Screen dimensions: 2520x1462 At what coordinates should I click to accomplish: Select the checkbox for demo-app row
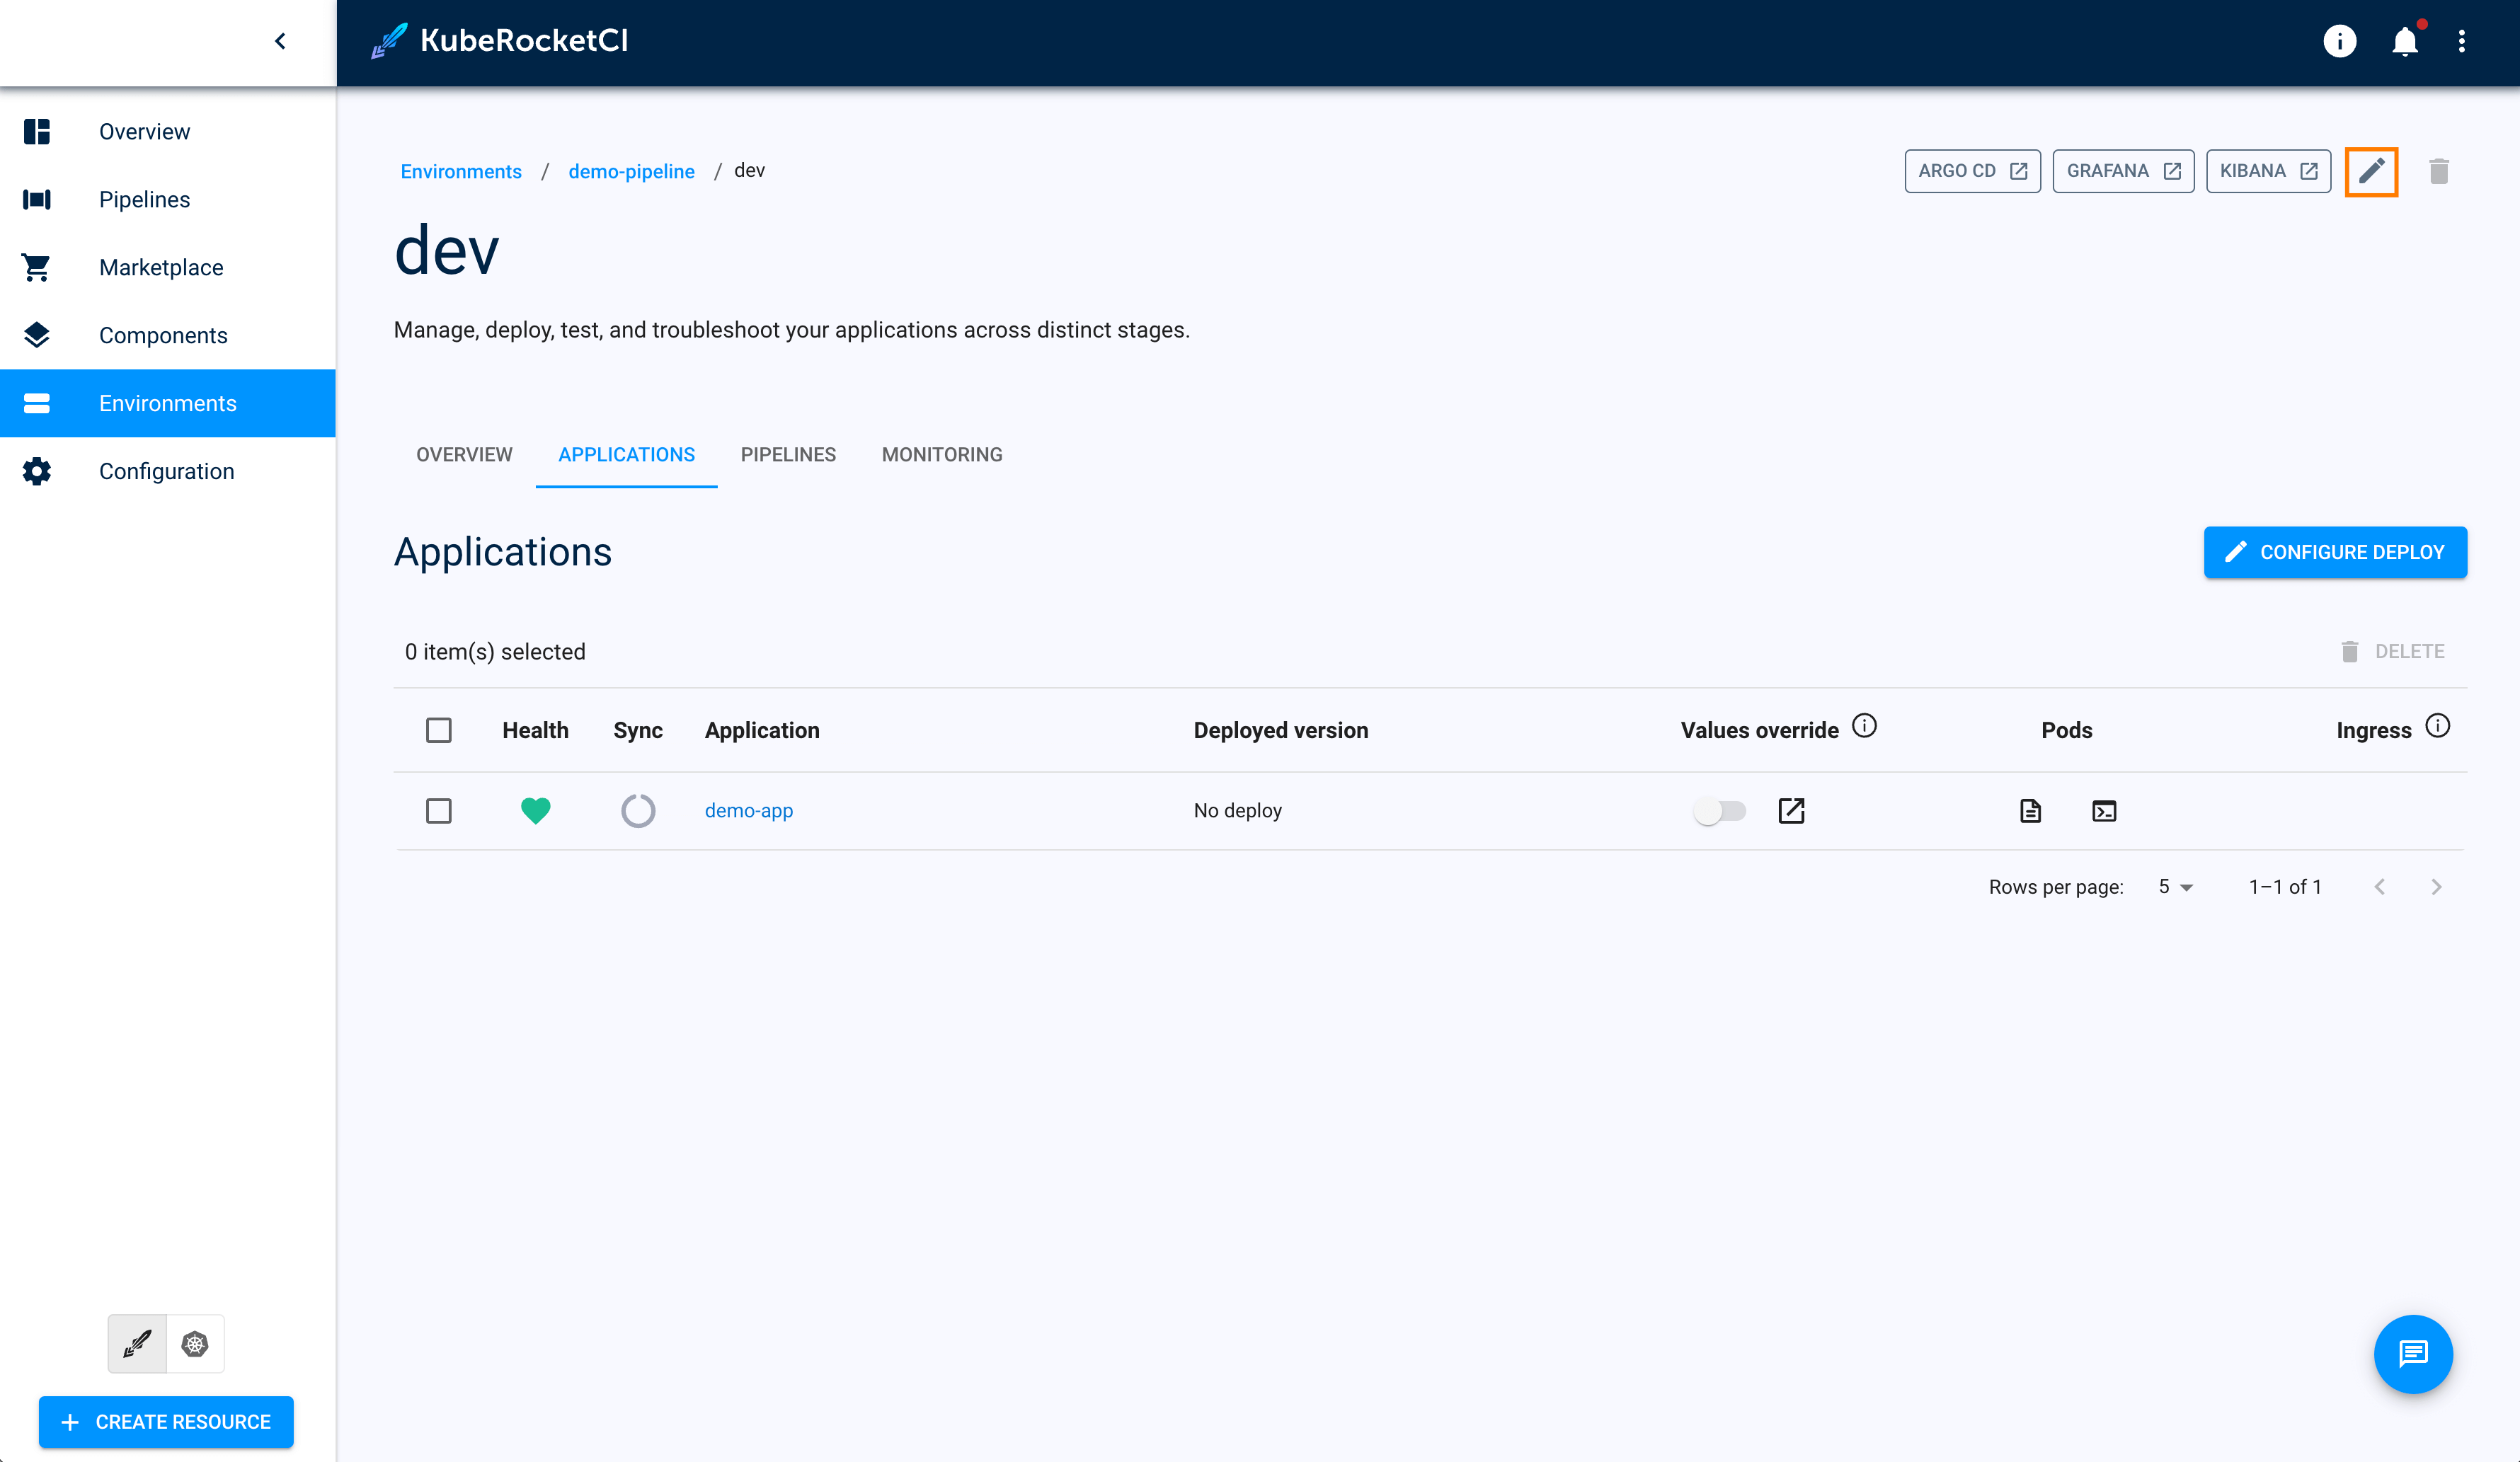[x=439, y=810]
